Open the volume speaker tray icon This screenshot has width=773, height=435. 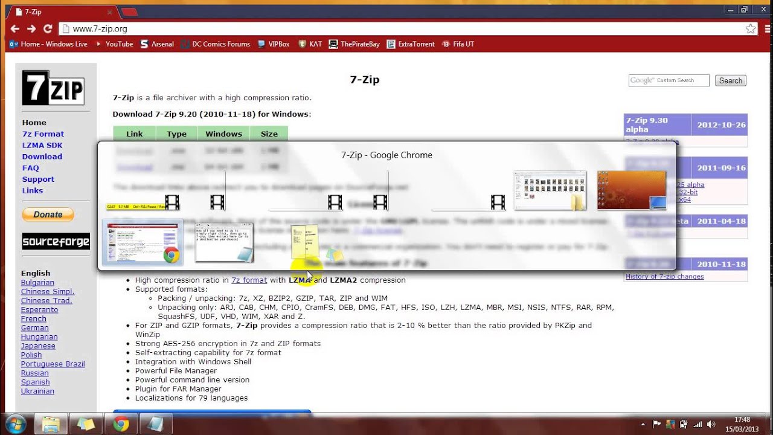tap(711, 424)
